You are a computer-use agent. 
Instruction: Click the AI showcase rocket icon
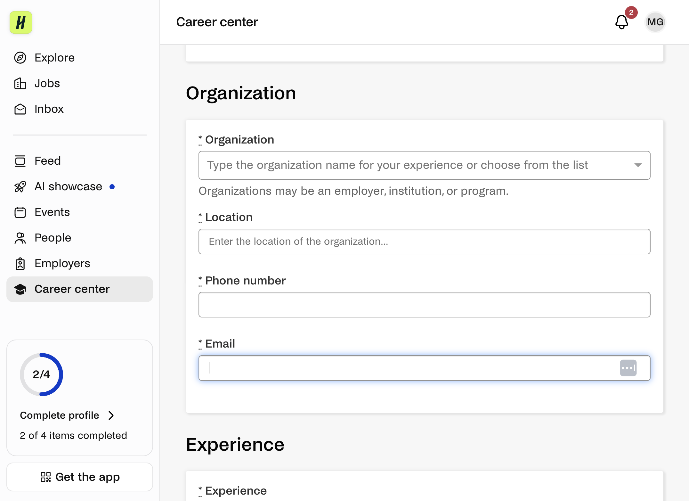[20, 186]
